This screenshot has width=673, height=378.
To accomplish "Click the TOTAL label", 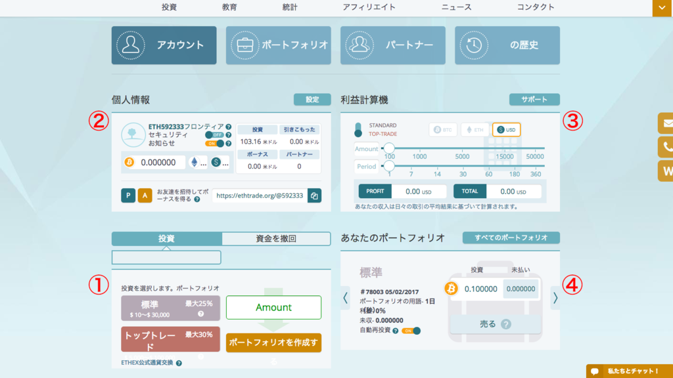I will tap(469, 191).
